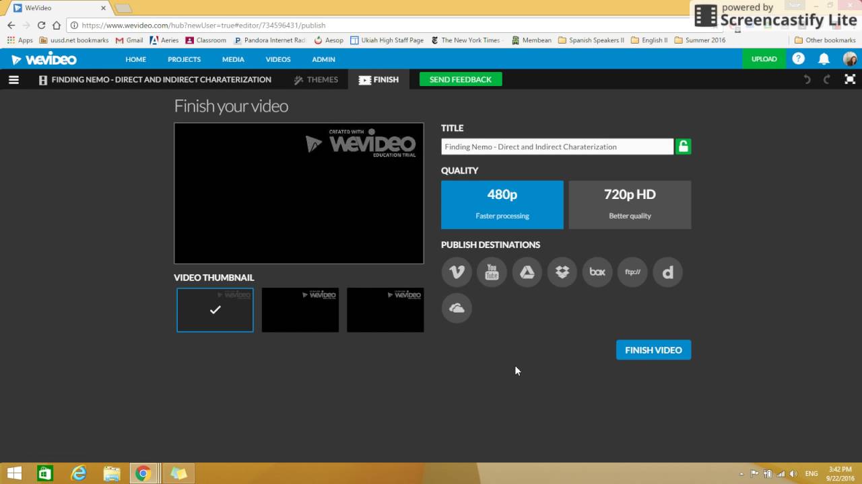Open File Explorer from taskbar
This screenshot has height=484, width=862.
(112, 473)
